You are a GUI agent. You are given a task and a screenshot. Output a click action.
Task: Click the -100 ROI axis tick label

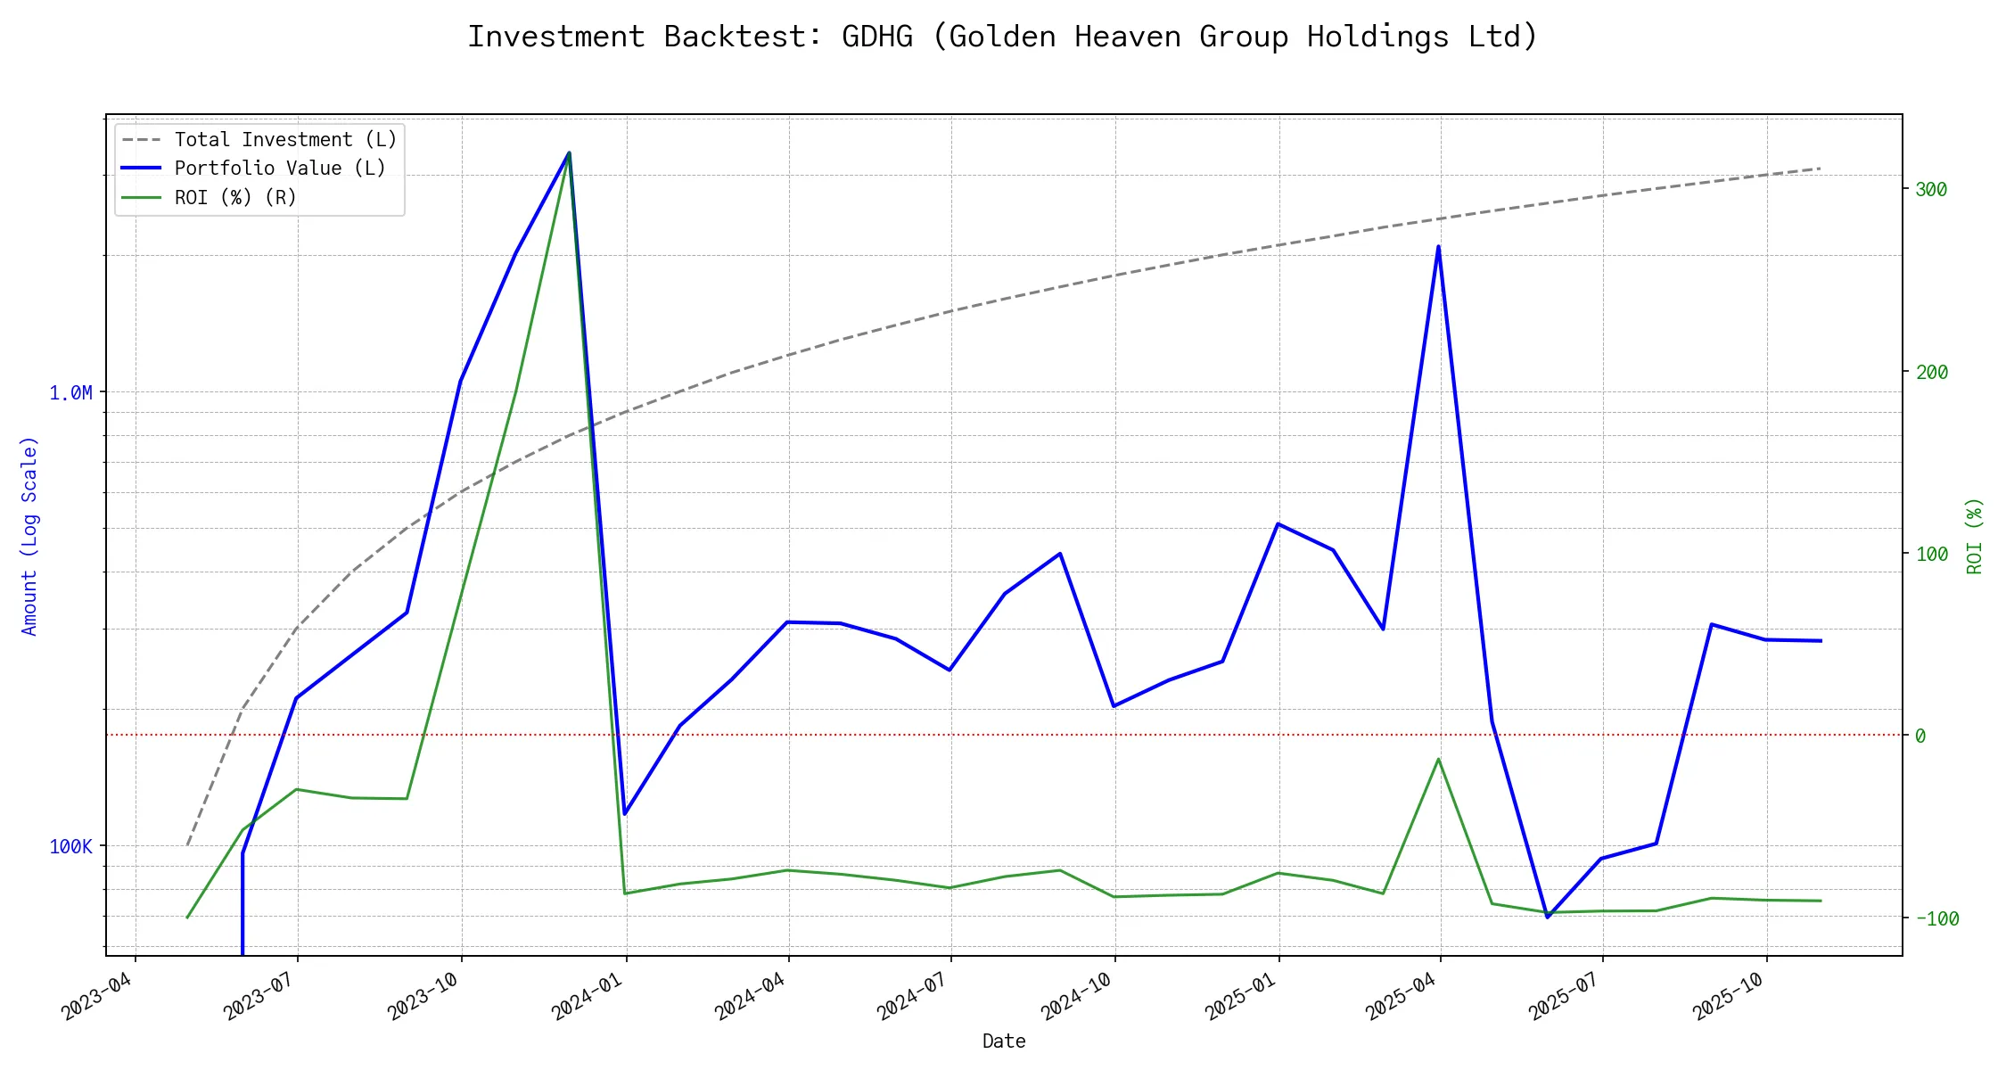pyautogui.click(x=1936, y=918)
